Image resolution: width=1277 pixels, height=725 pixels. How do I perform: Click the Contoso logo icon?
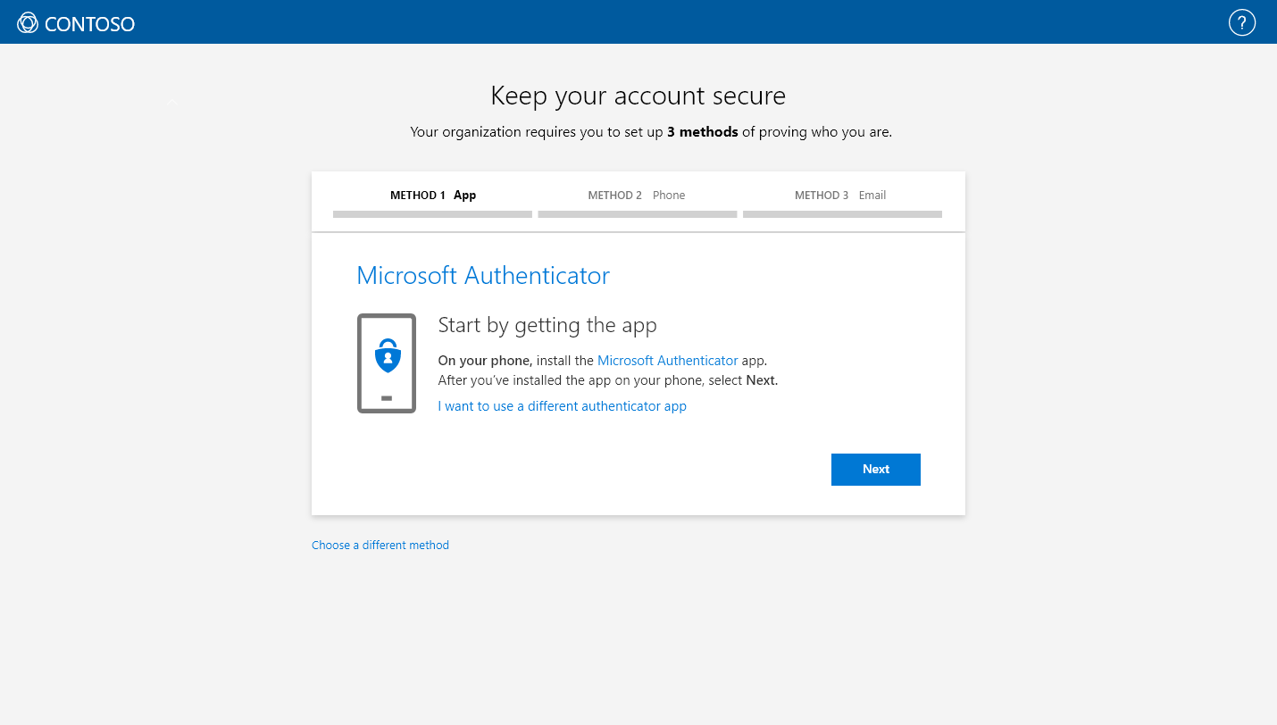coord(28,23)
